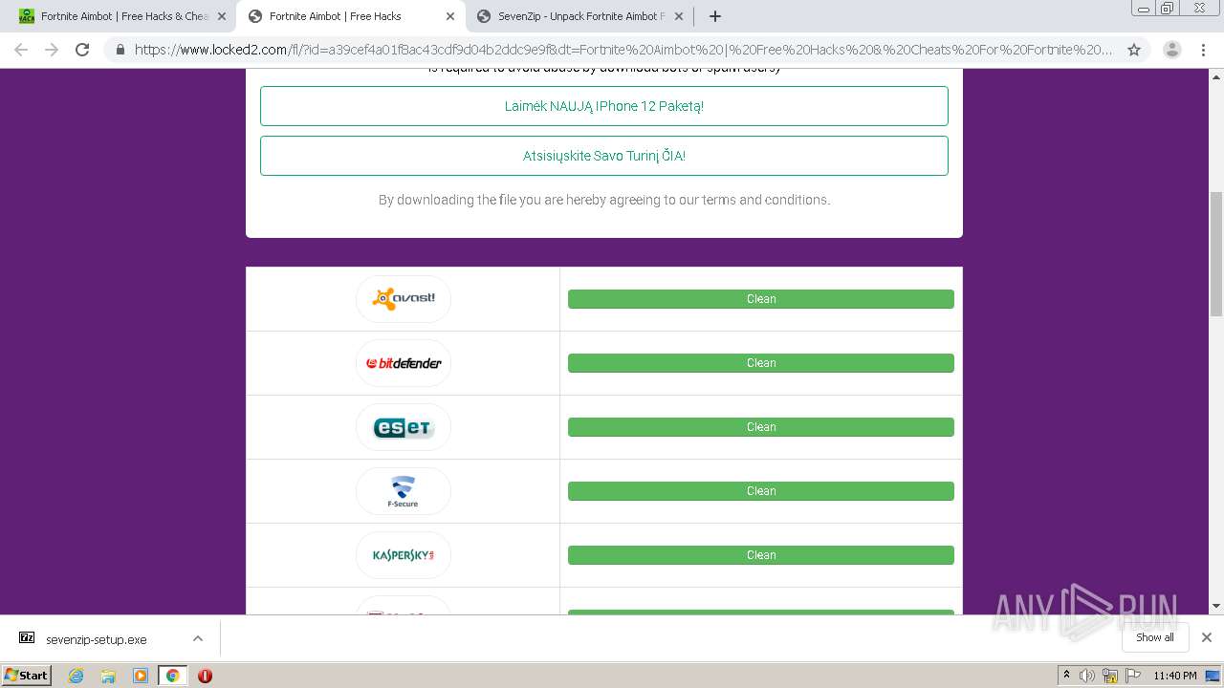Image resolution: width=1224 pixels, height=688 pixels.
Task: View site security lock info
Action: point(120,50)
